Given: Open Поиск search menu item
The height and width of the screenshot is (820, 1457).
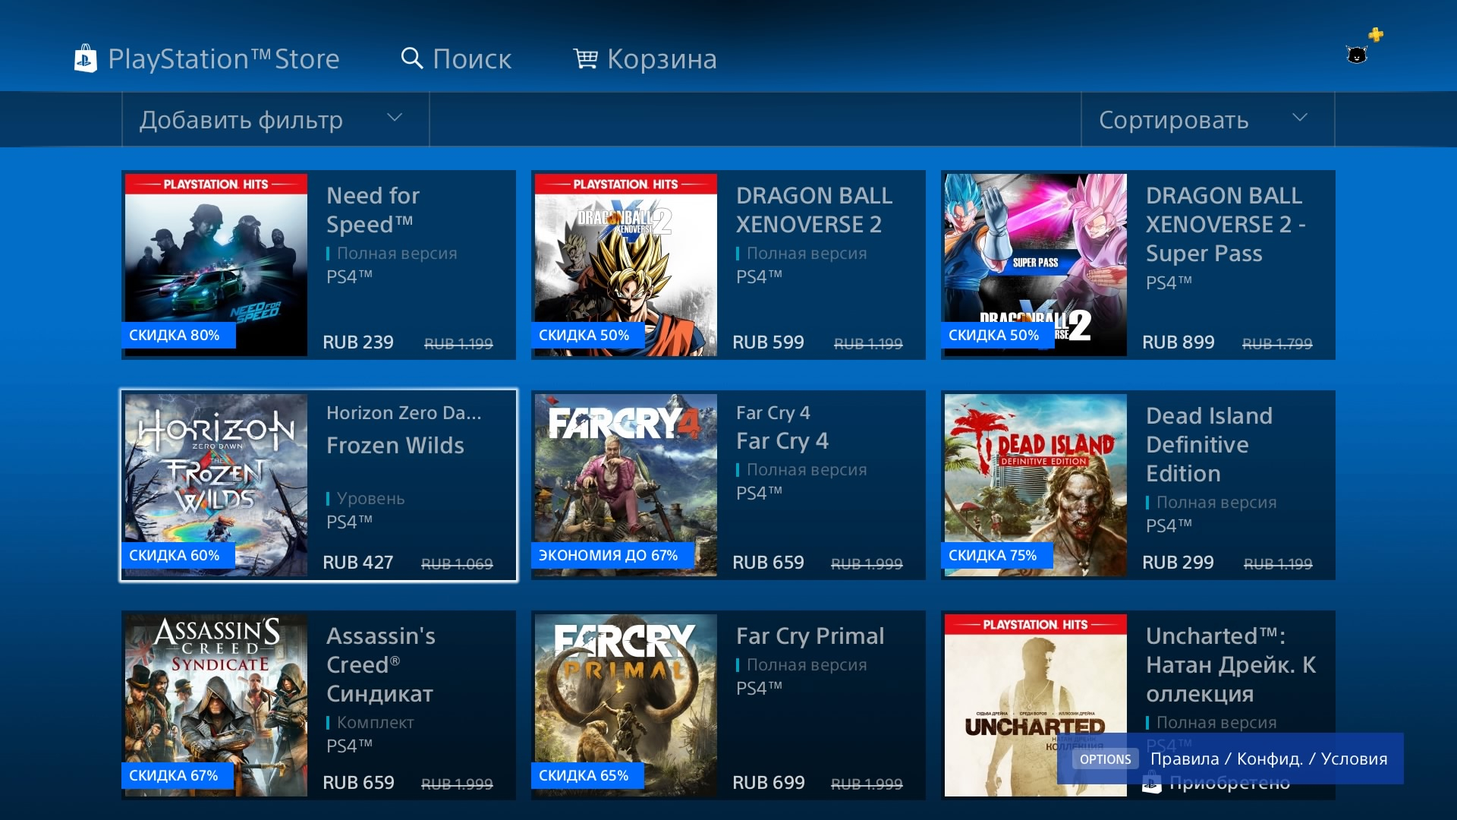Looking at the screenshot, I should 472,59.
